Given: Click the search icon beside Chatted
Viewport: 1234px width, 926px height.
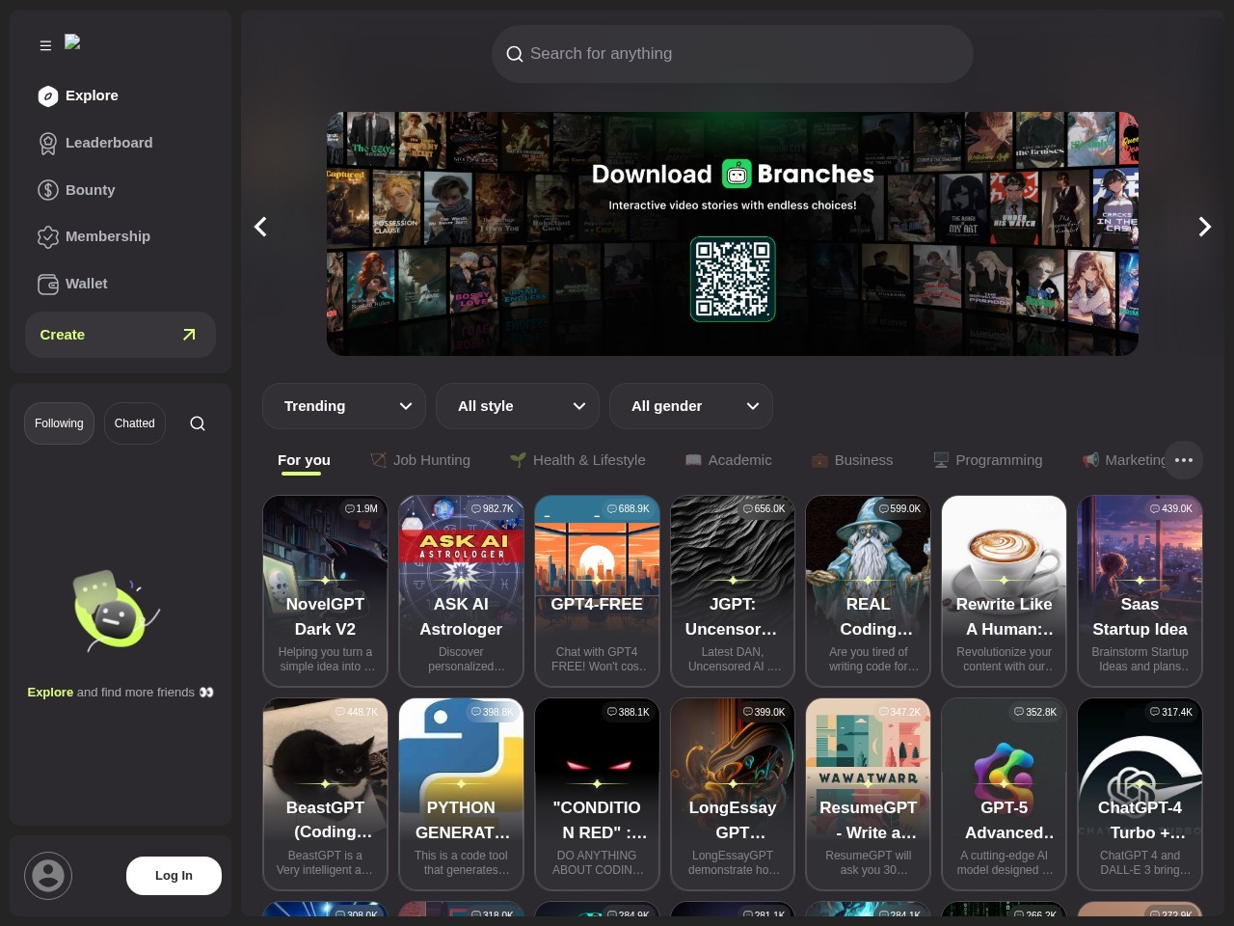Looking at the screenshot, I should pos(198,423).
